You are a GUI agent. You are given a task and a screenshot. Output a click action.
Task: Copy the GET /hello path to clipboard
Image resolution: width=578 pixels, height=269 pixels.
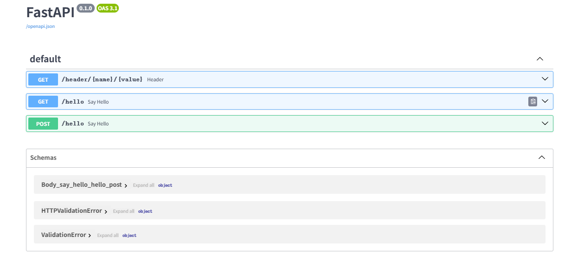point(533,101)
